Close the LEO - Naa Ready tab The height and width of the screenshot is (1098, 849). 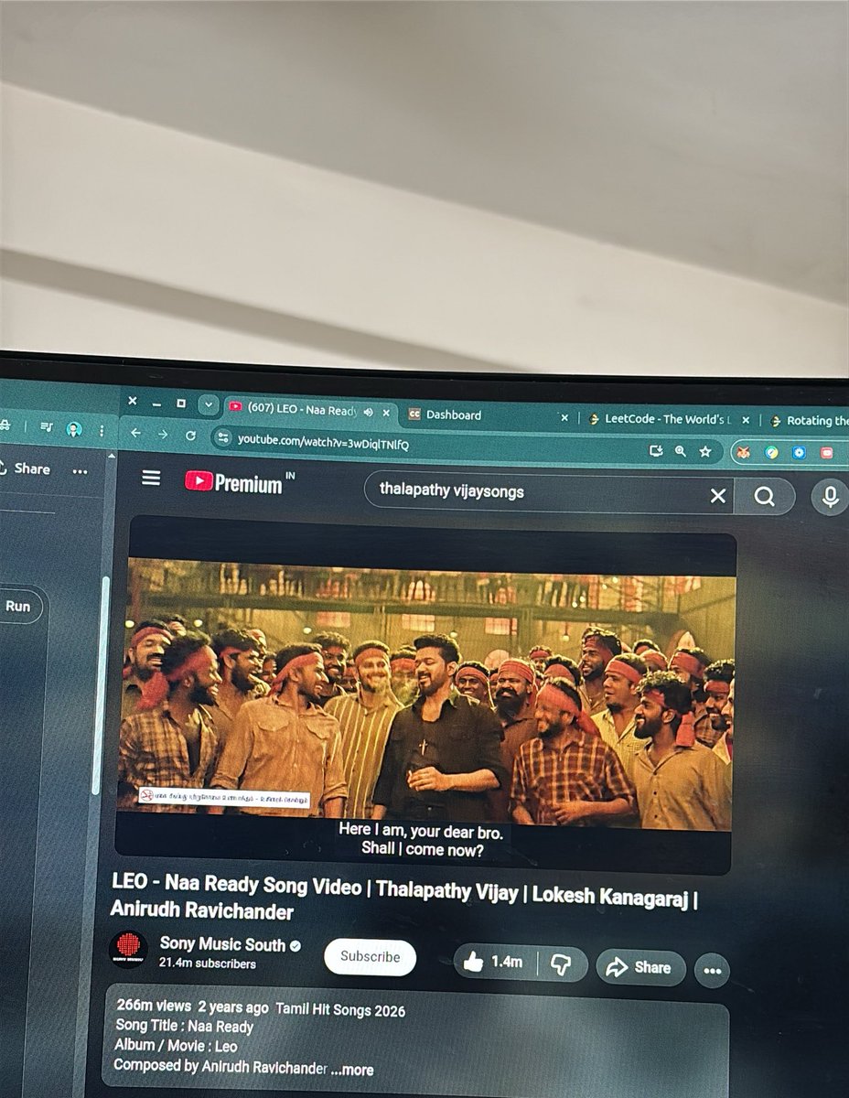tap(386, 414)
